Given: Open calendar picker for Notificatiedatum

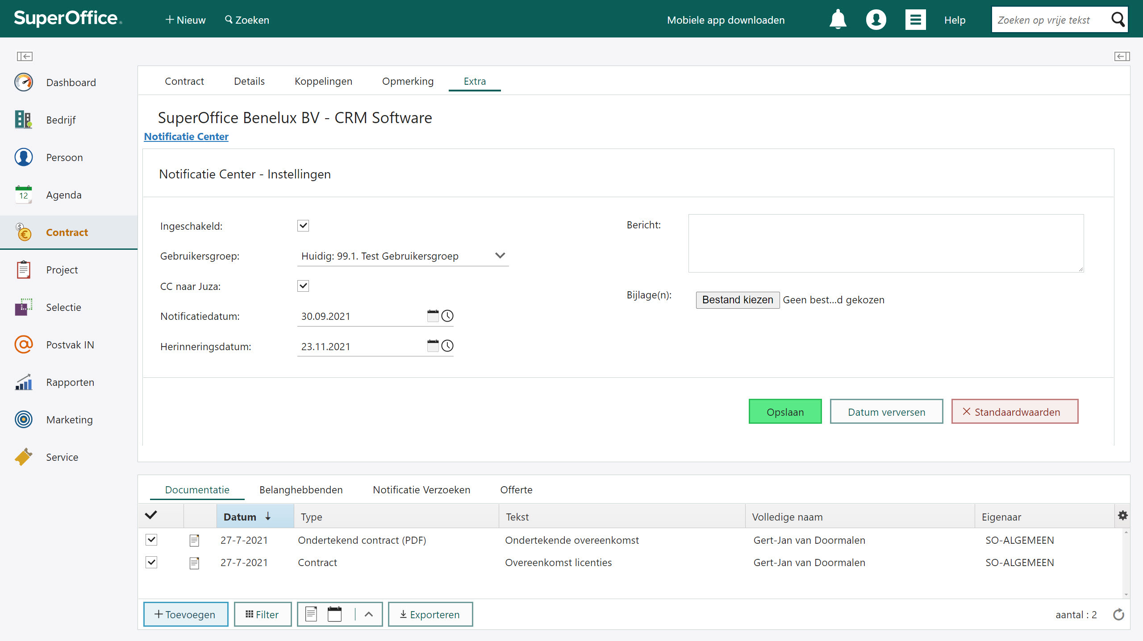Looking at the screenshot, I should tap(433, 316).
